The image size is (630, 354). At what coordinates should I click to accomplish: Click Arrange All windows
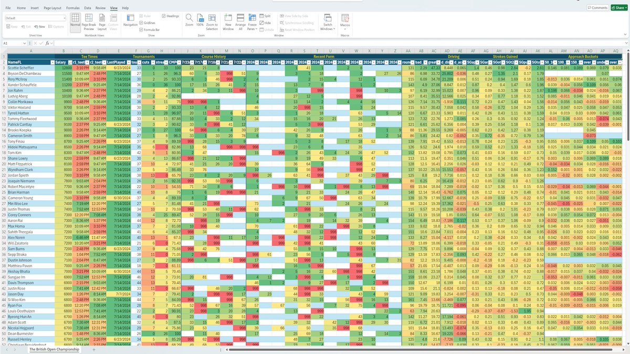coord(240,23)
